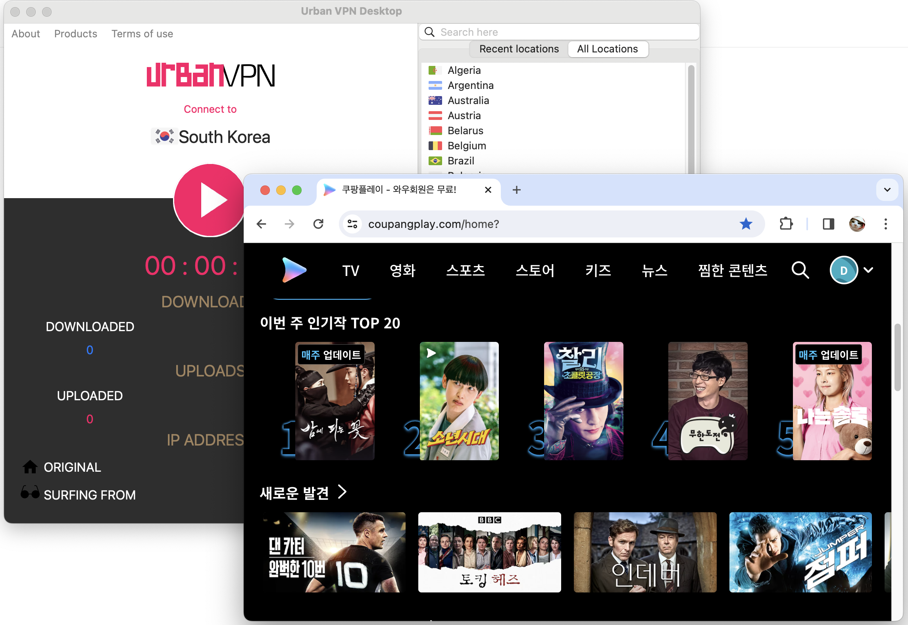Open the 영화 section

[402, 270]
